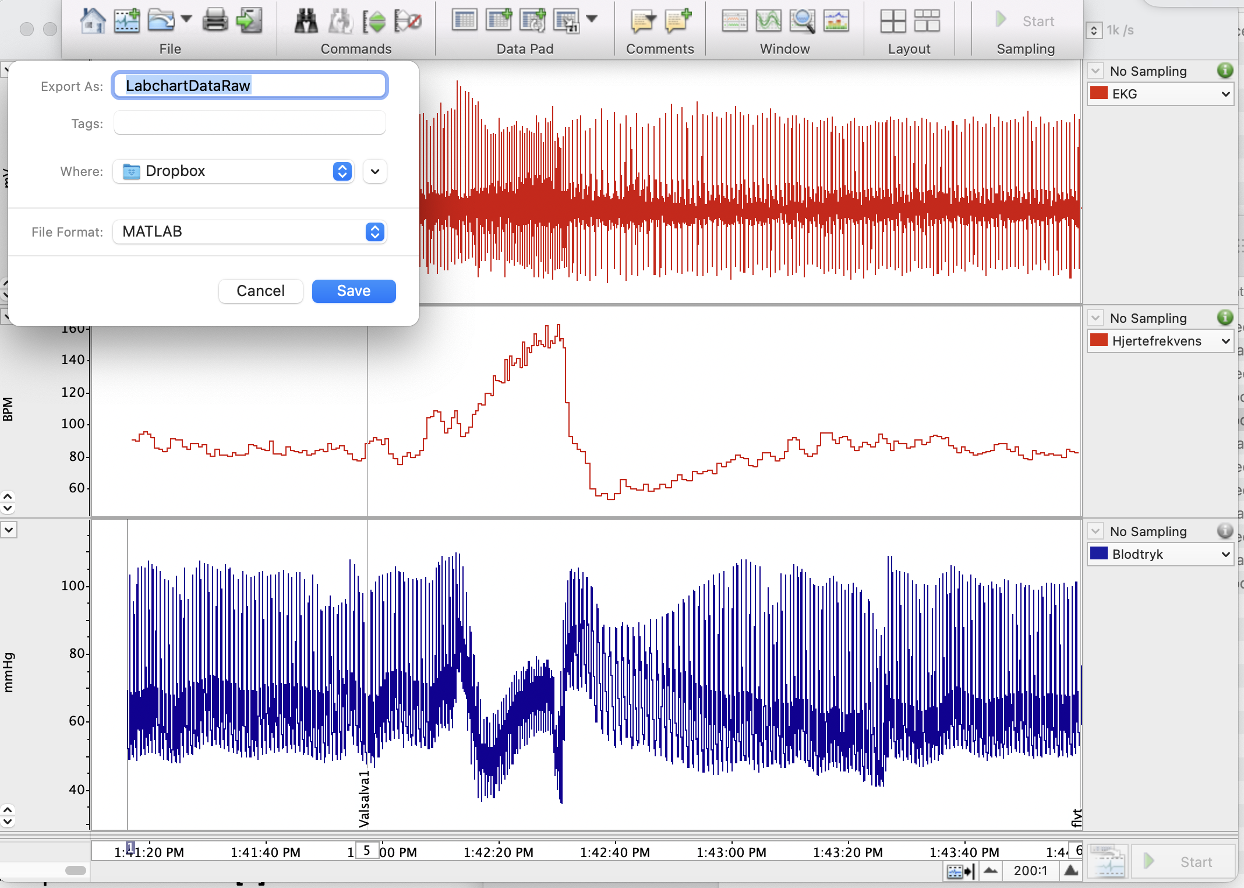Click the Find binoculars icon

point(306,21)
